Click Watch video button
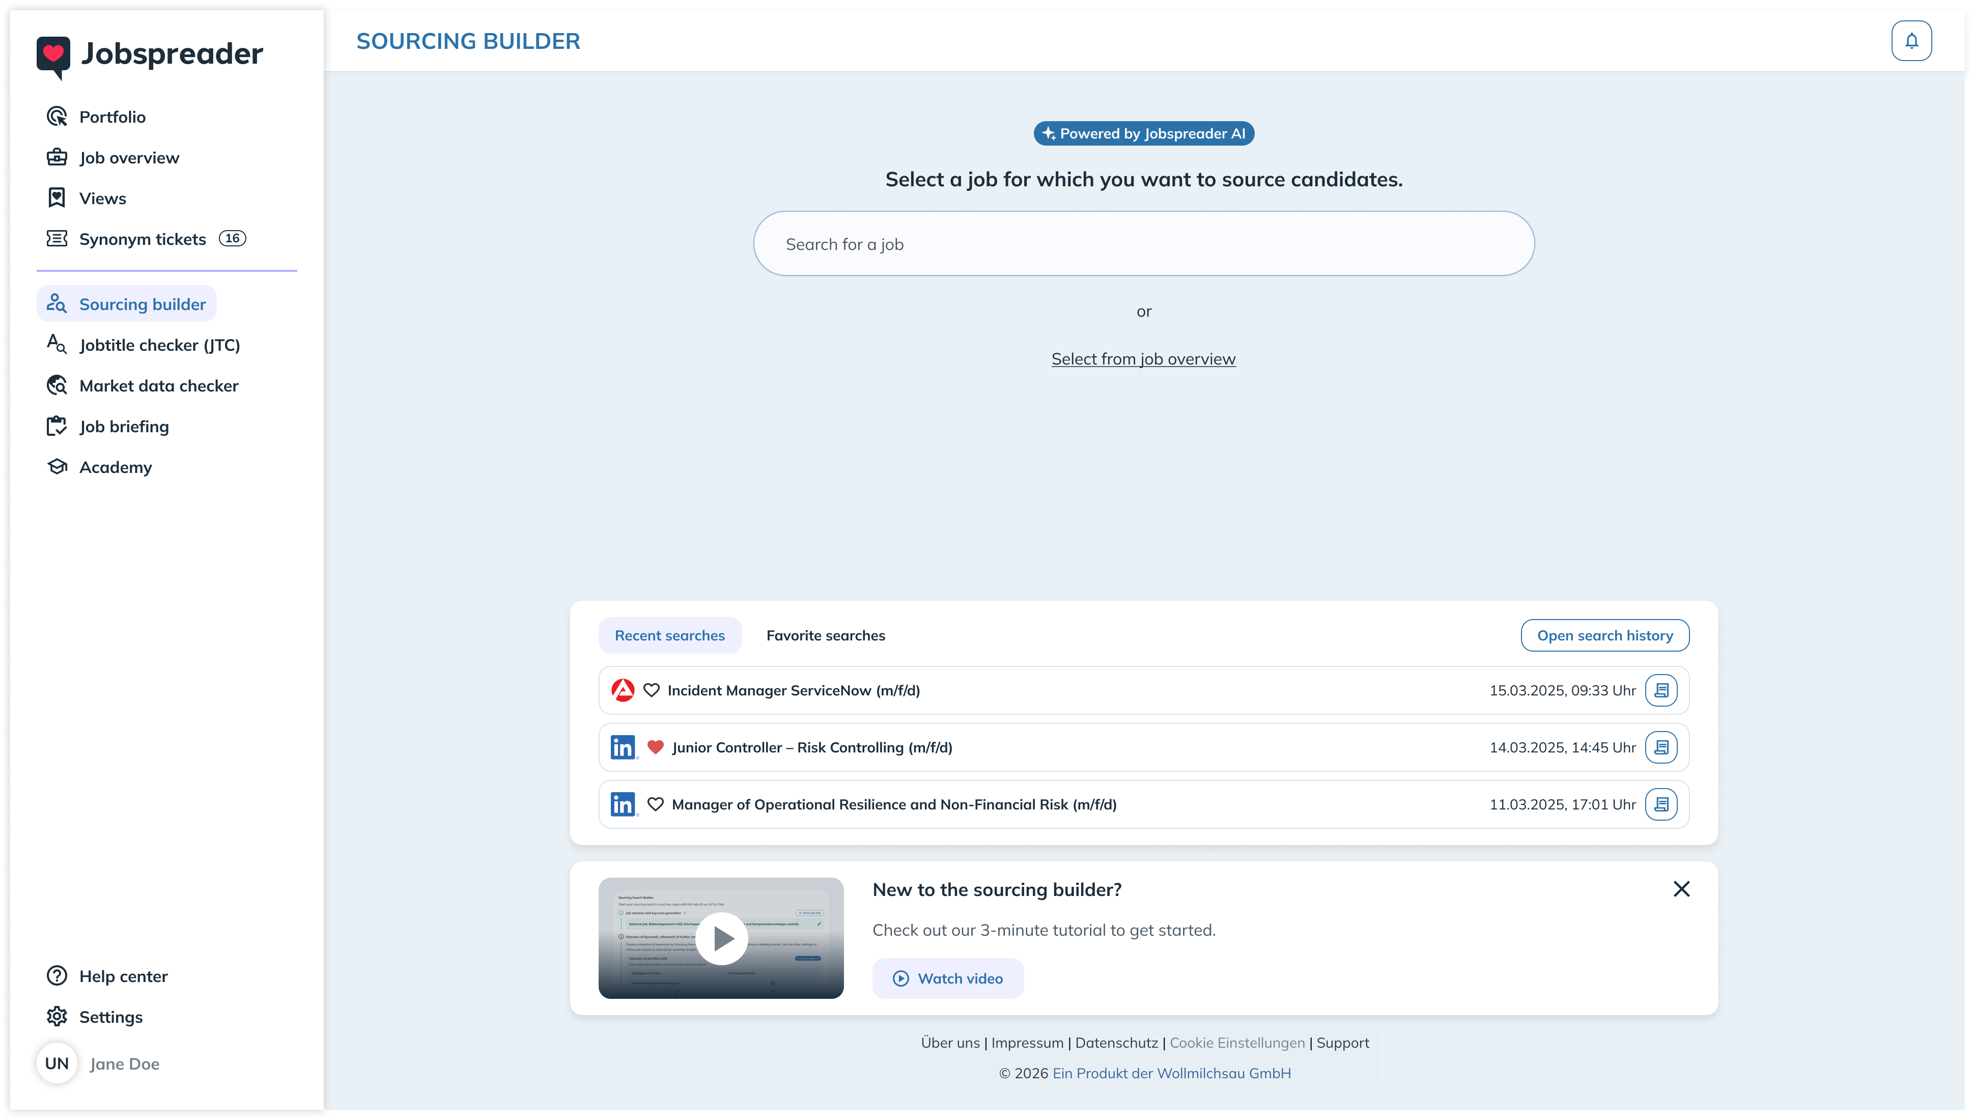The width and height of the screenshot is (1973, 1120). [x=948, y=978]
